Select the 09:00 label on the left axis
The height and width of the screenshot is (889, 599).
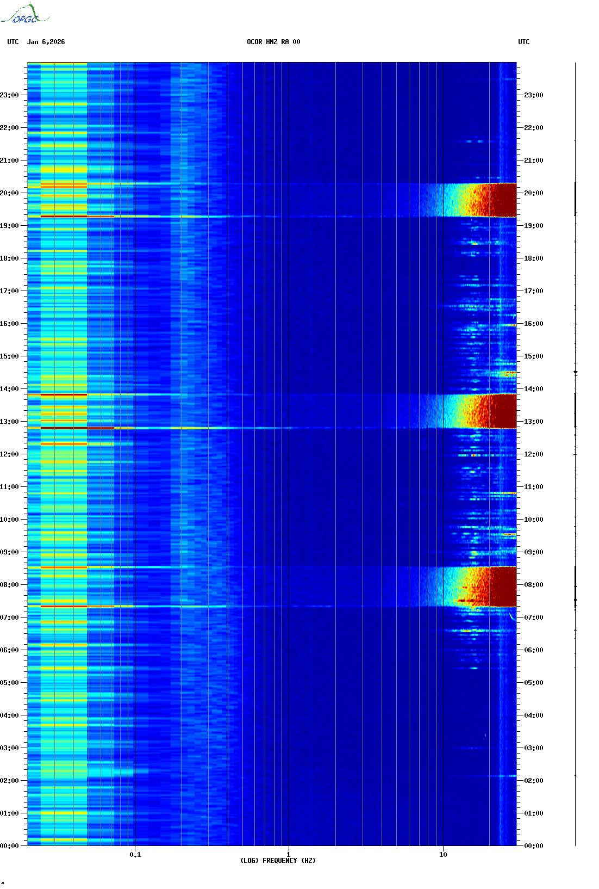coord(9,552)
